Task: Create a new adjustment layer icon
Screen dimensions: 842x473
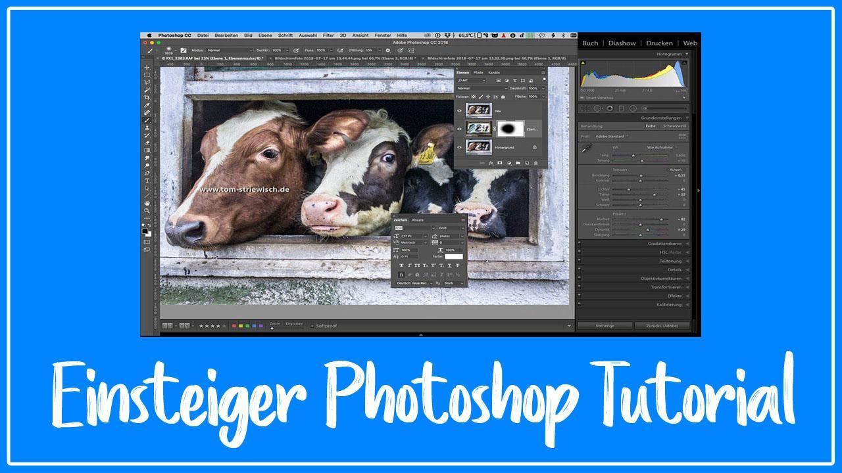Action: pos(509,163)
